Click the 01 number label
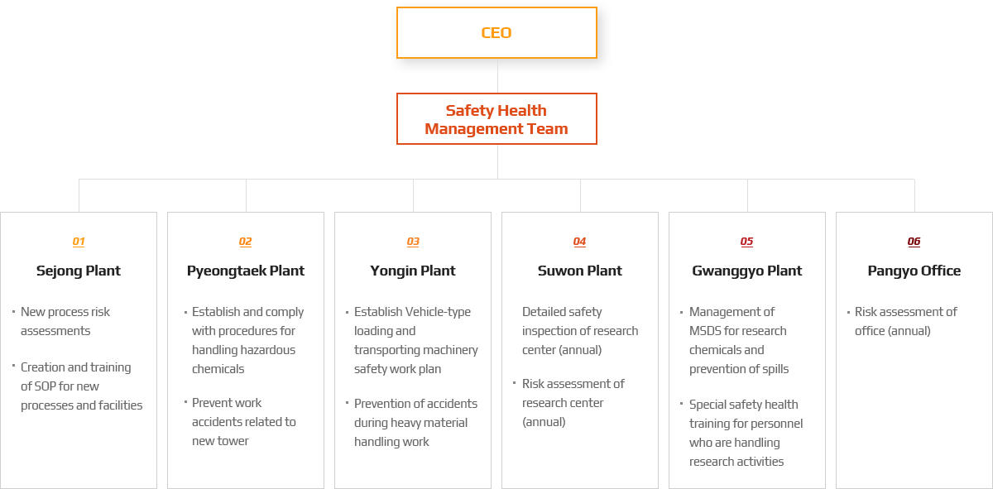993x489 pixels. click(79, 242)
